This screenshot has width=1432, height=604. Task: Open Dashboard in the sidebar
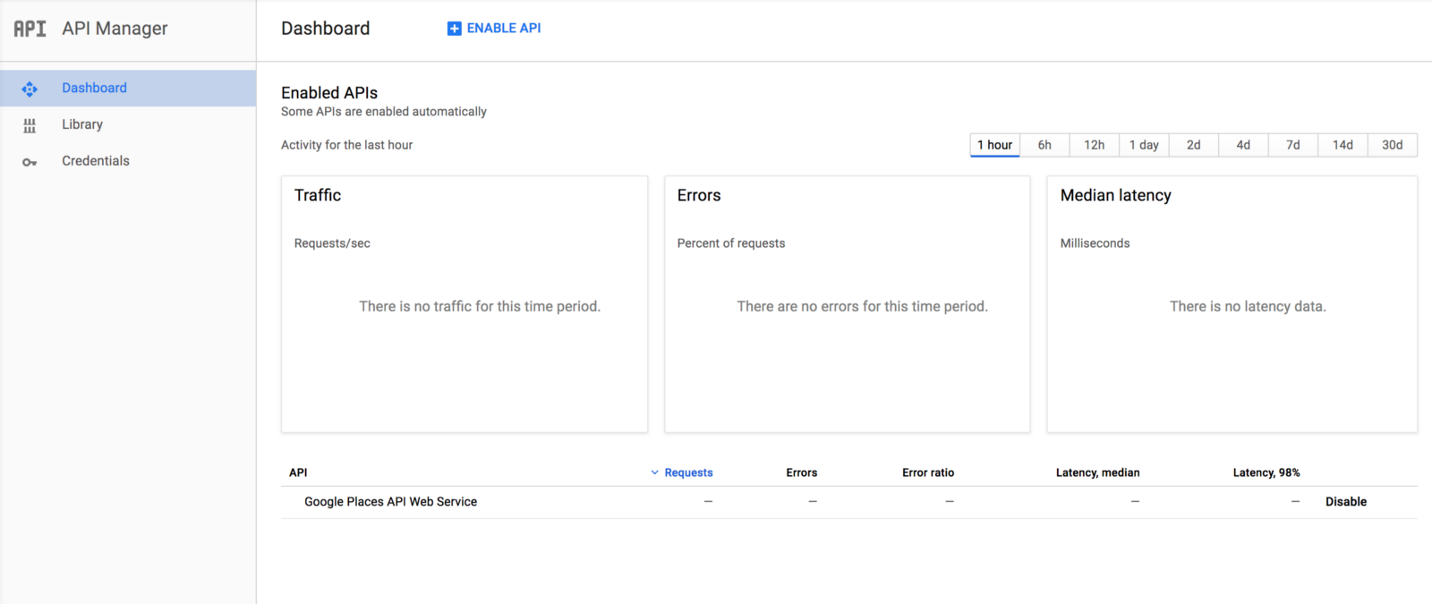click(94, 88)
